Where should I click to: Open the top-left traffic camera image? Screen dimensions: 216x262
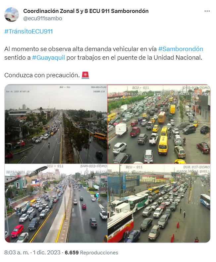[56, 124]
